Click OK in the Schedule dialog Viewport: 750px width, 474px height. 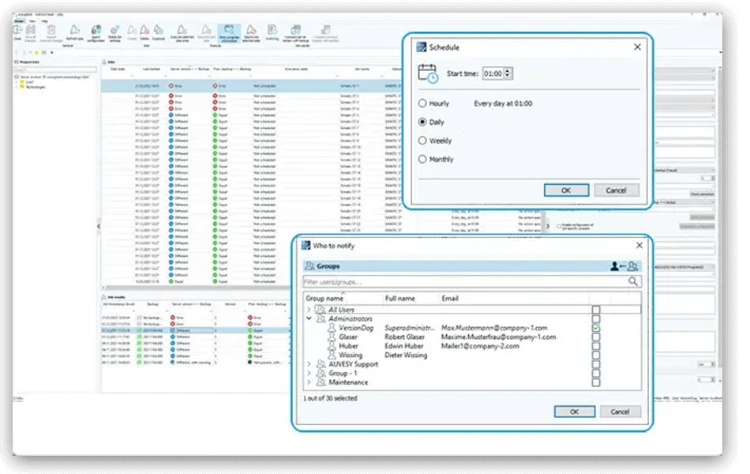[566, 190]
